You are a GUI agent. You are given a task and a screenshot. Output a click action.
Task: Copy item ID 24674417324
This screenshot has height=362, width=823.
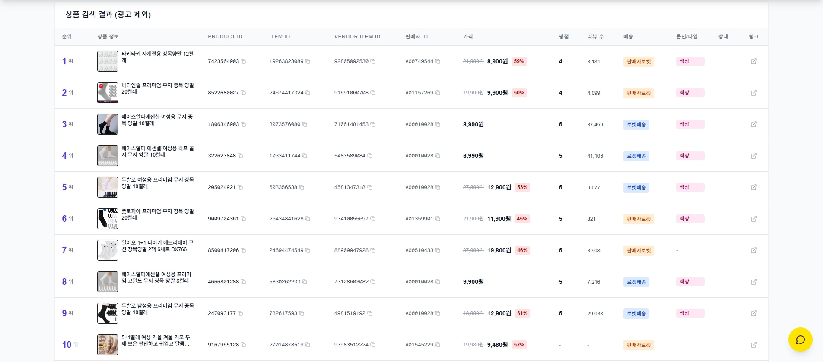(308, 93)
